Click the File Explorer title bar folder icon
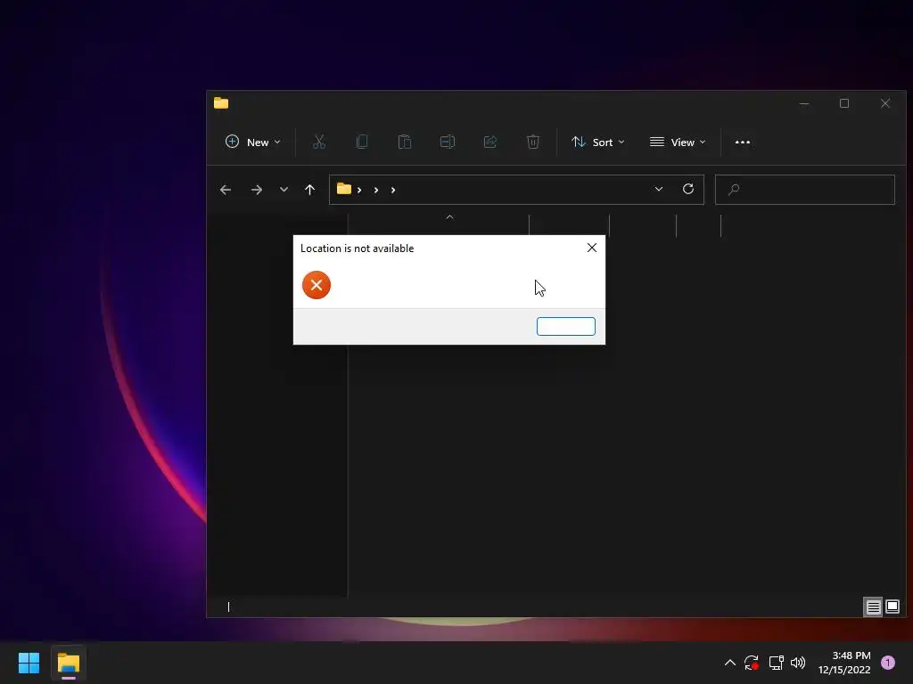Image resolution: width=913 pixels, height=684 pixels. click(x=221, y=103)
